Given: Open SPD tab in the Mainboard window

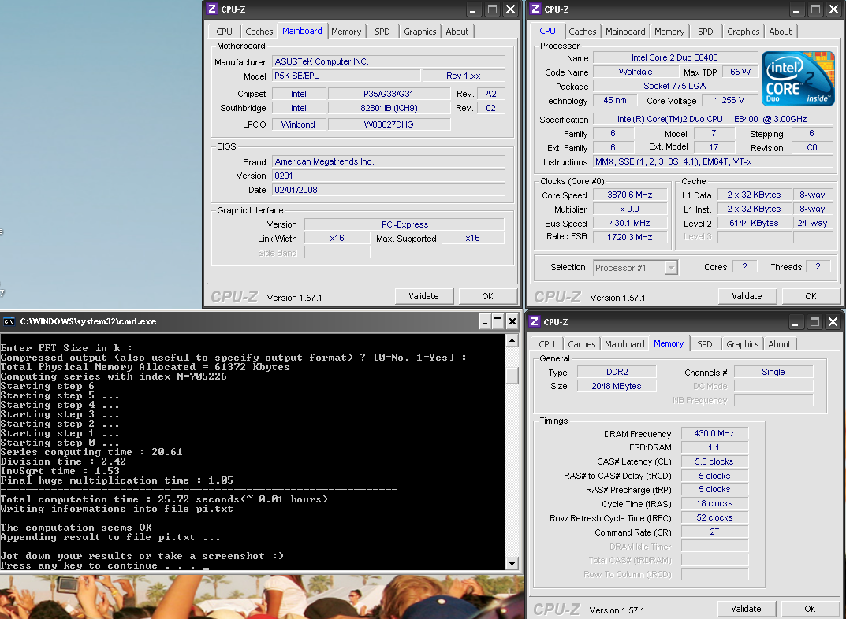Looking at the screenshot, I should click(382, 32).
